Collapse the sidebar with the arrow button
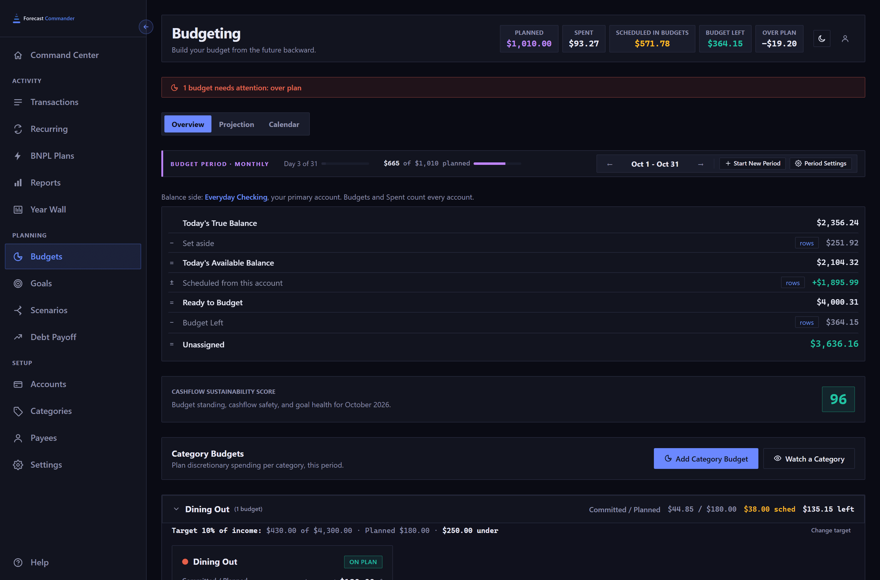The height and width of the screenshot is (580, 880). (x=146, y=27)
